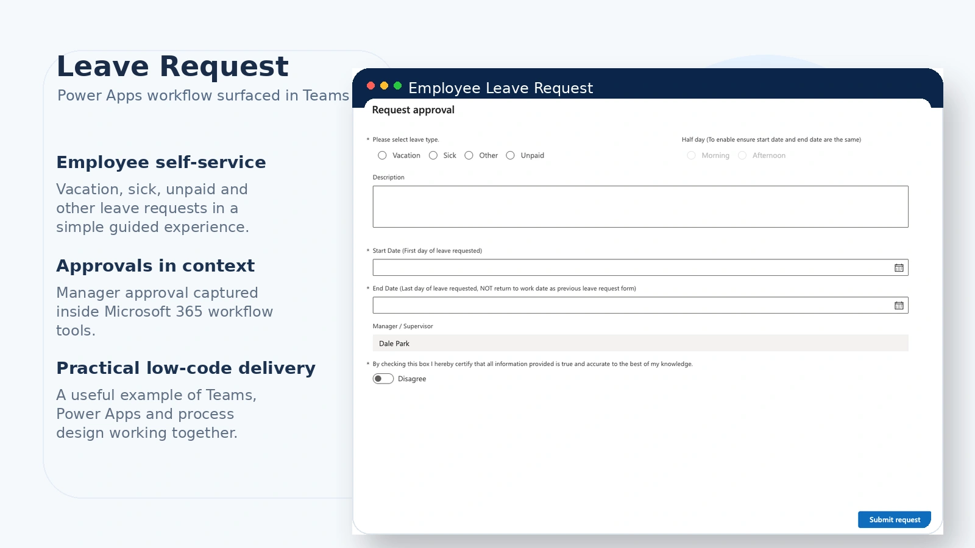Click the Dale Park manager field

tap(640, 343)
